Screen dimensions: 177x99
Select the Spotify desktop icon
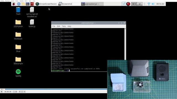point(18,73)
